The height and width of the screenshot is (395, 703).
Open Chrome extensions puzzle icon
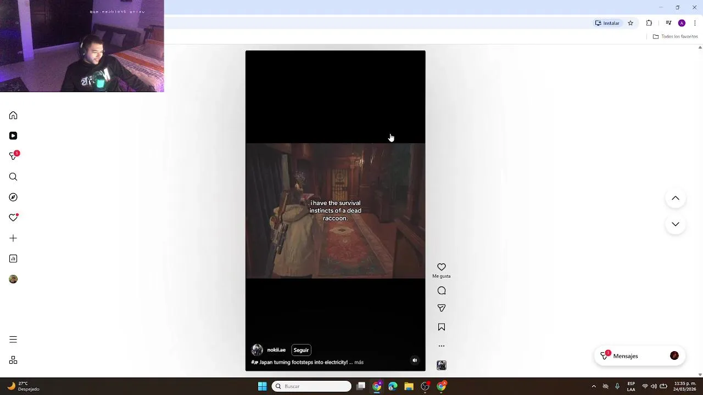649,23
